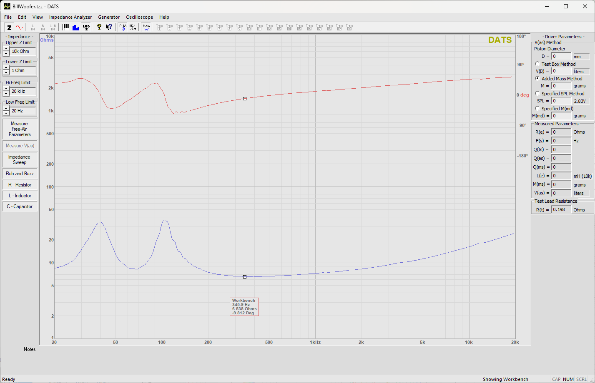Click the red sine wave generator icon

coord(19,27)
